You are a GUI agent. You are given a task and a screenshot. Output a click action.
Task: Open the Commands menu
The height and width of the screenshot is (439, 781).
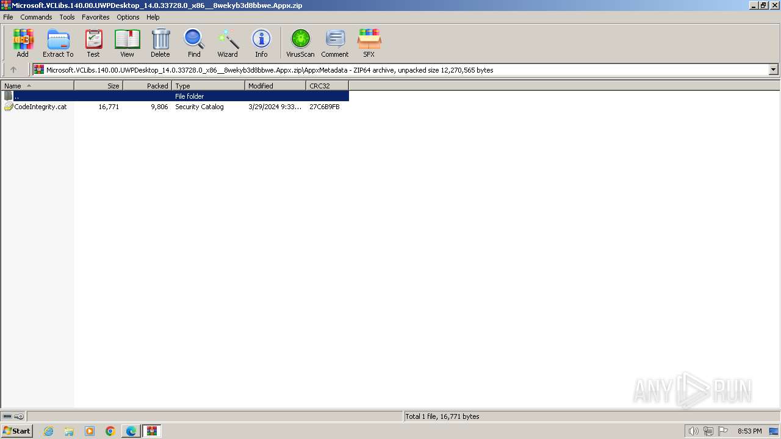(36, 17)
